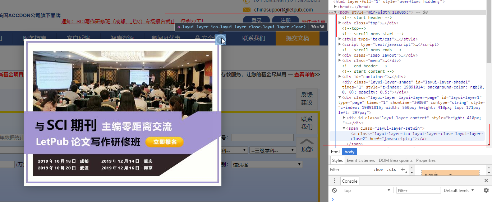Expand the script type="text/javascript" node
The height and width of the screenshot is (202, 492).
(x=340, y=44)
